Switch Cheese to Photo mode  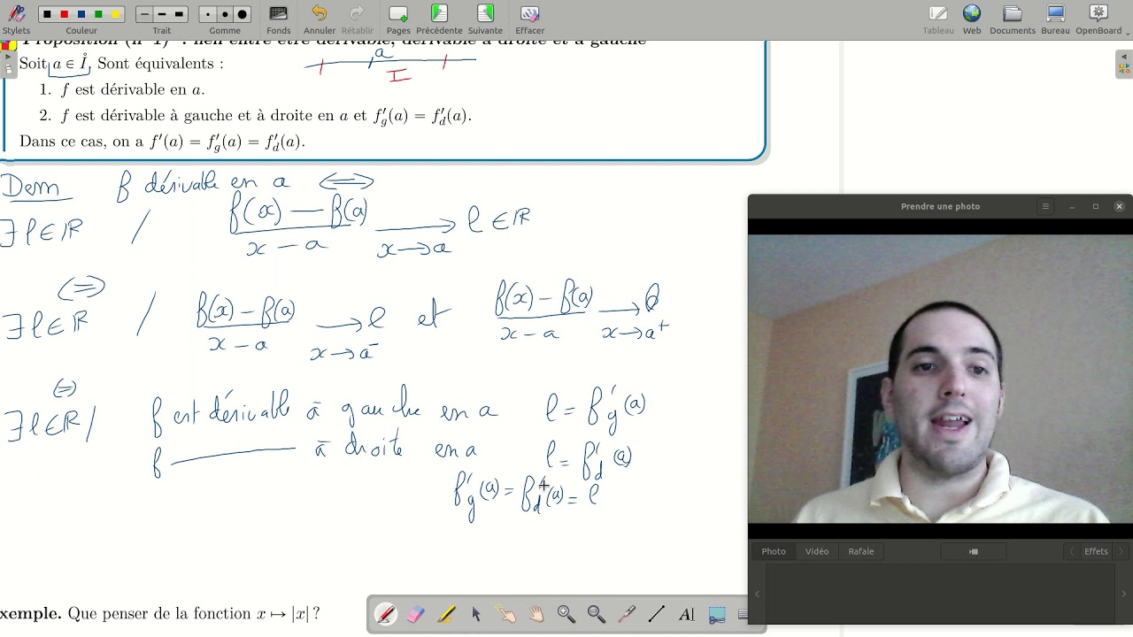(x=774, y=551)
